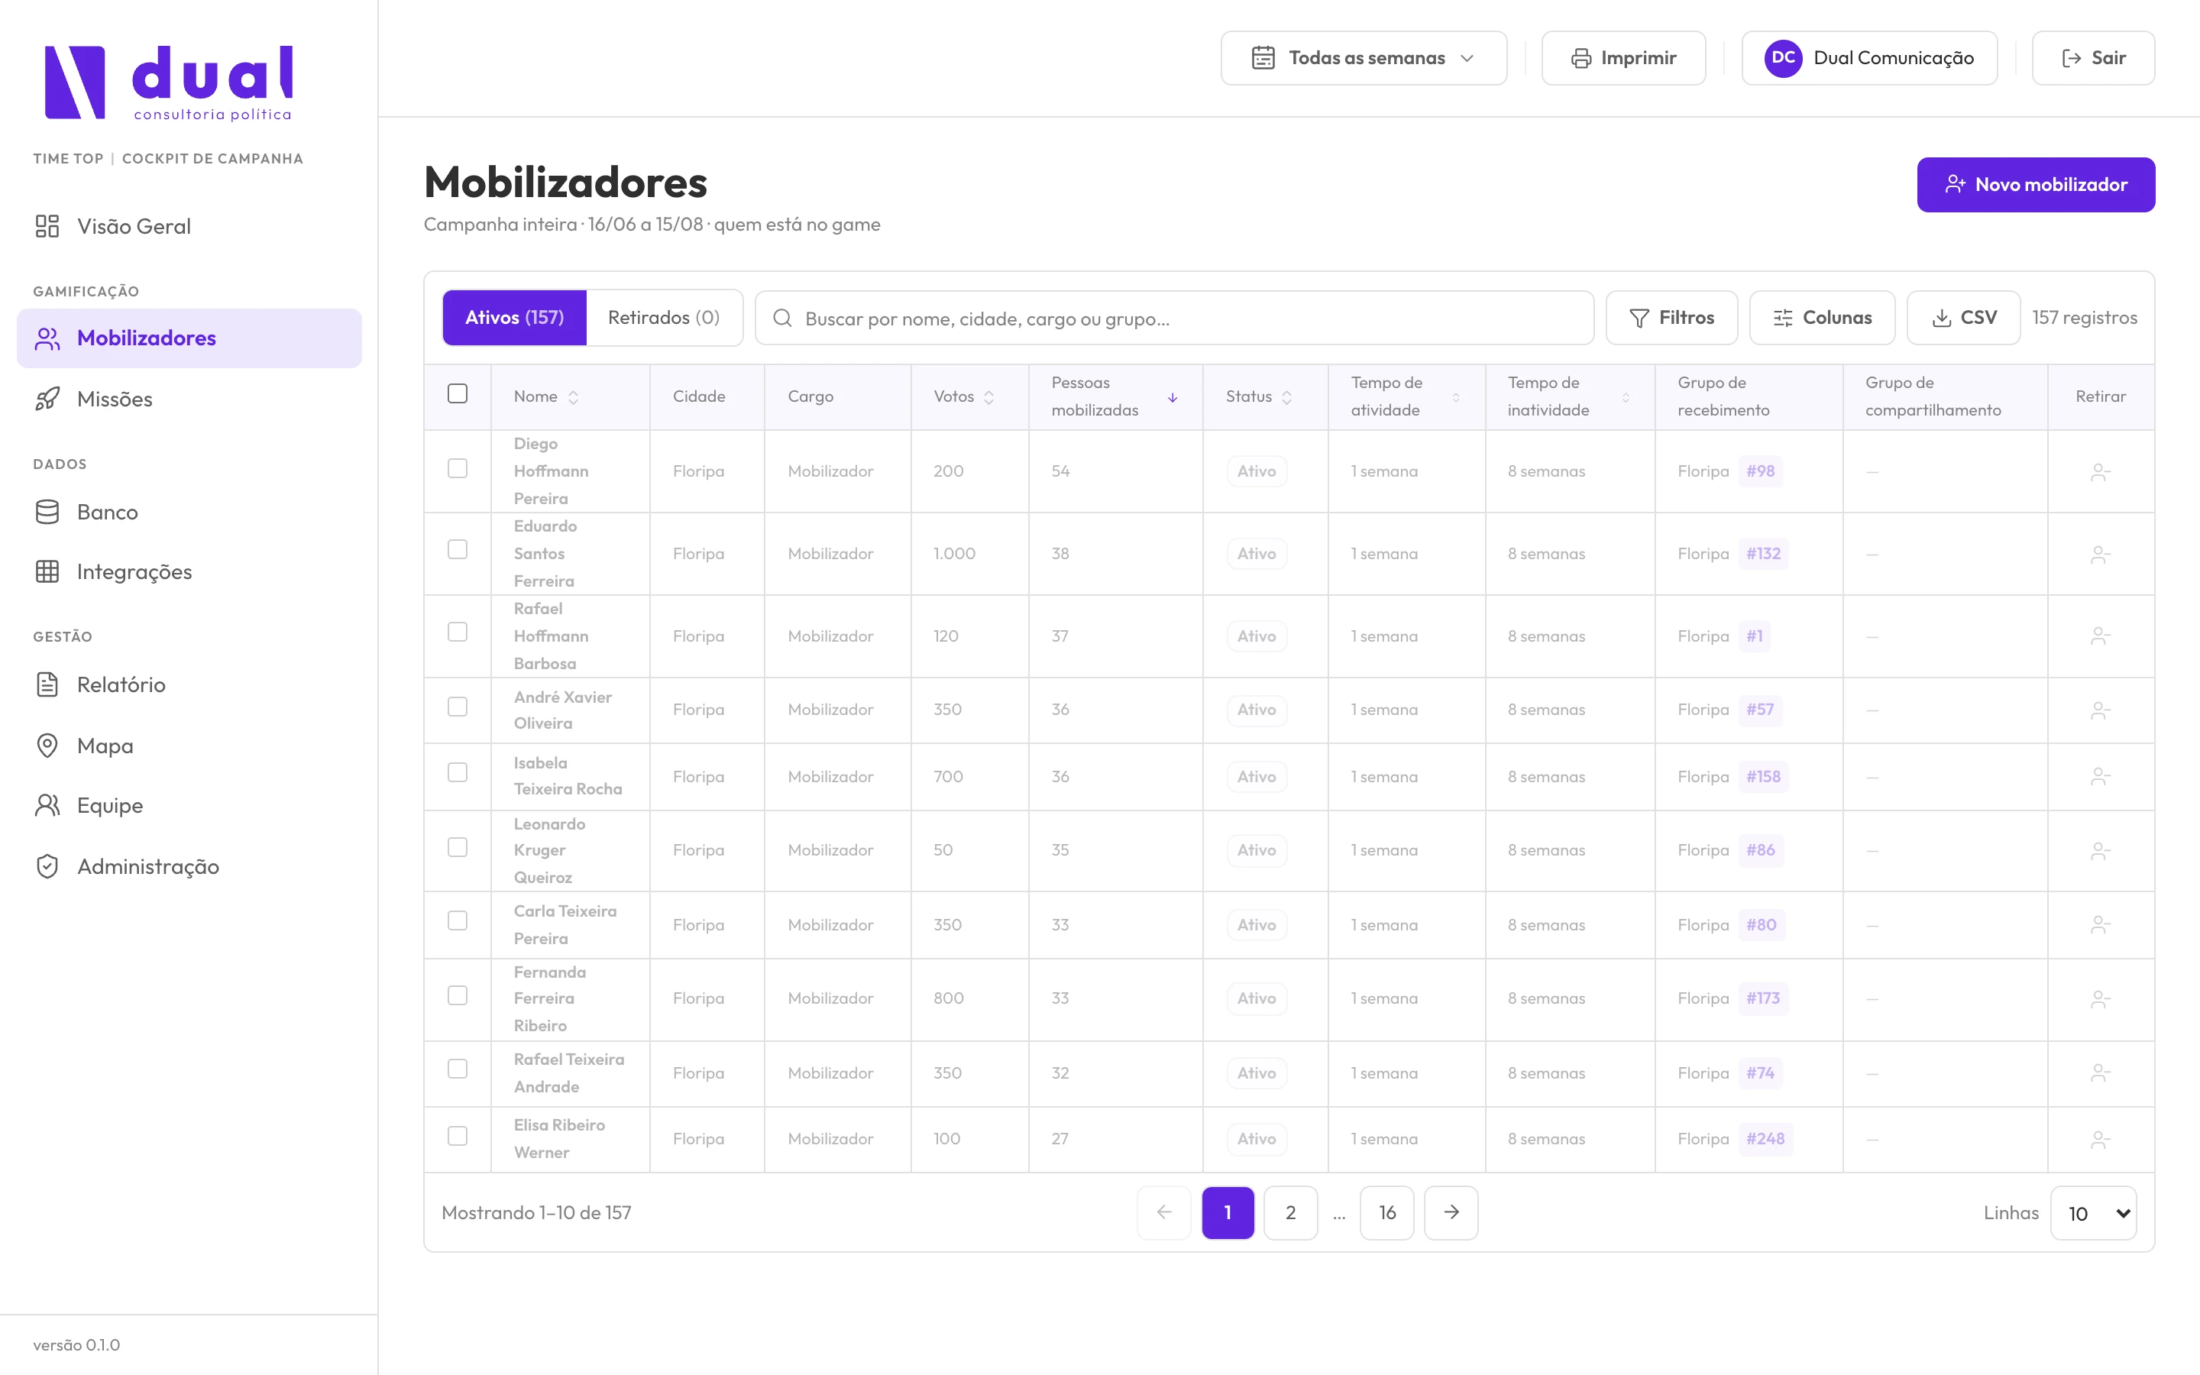Open Administração in the sidebar

(x=189, y=867)
